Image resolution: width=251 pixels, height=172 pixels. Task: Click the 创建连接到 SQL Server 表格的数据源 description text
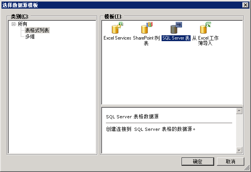coord(151,129)
